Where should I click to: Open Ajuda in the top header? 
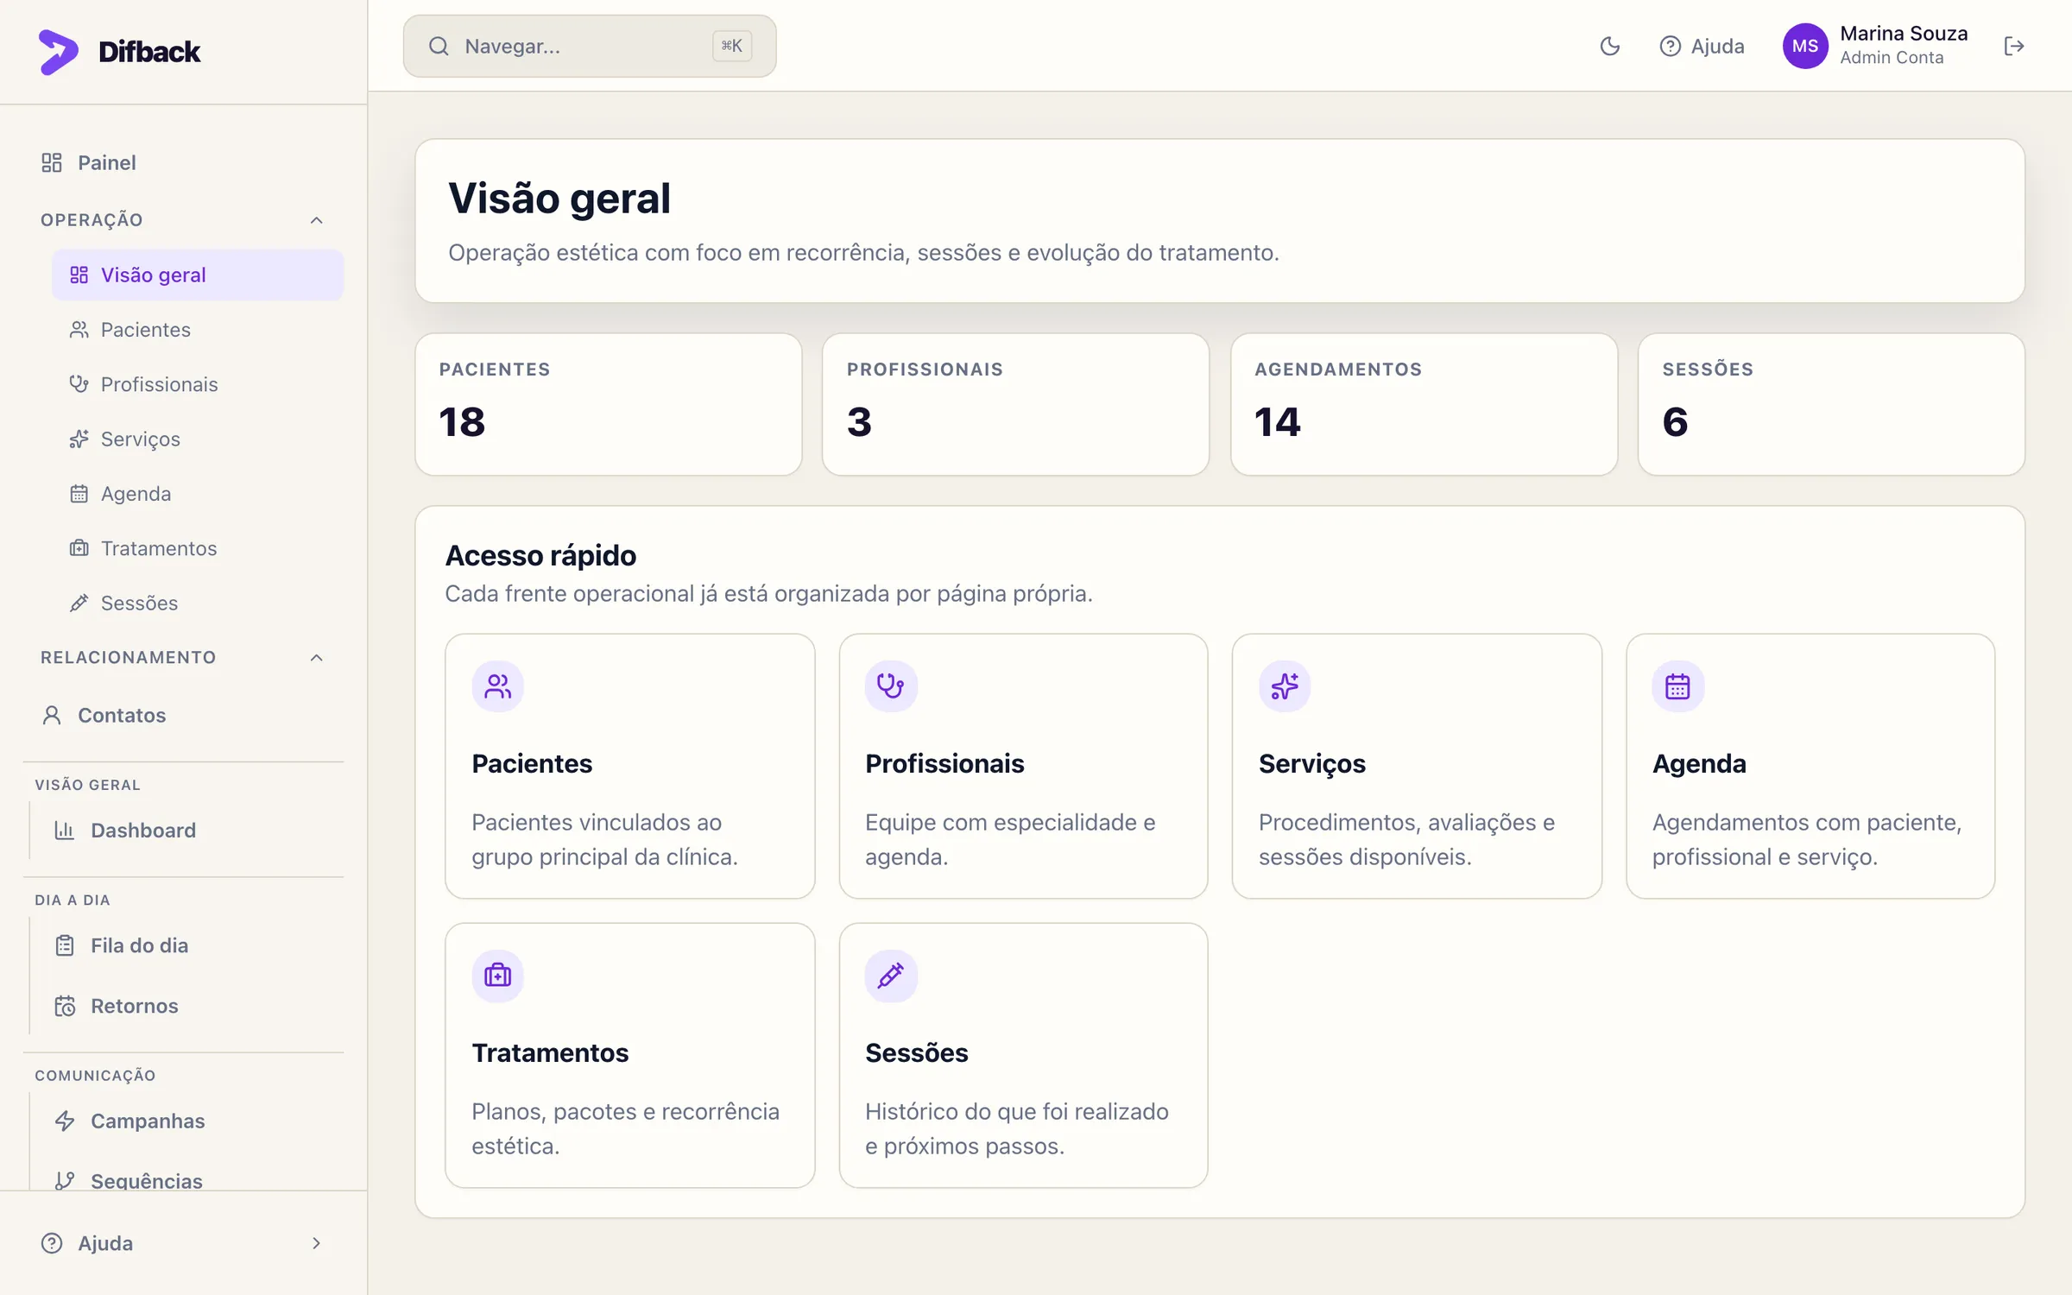click(1702, 46)
